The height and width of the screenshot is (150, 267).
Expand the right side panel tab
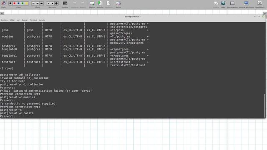(x=265, y=13)
